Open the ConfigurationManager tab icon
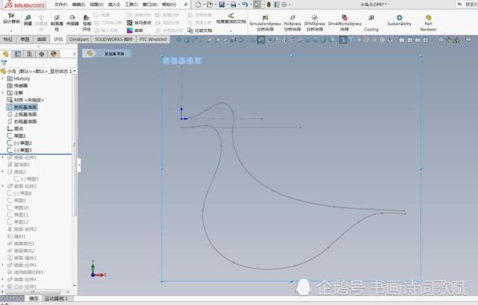This screenshot has width=478, height=305. pos(30,54)
